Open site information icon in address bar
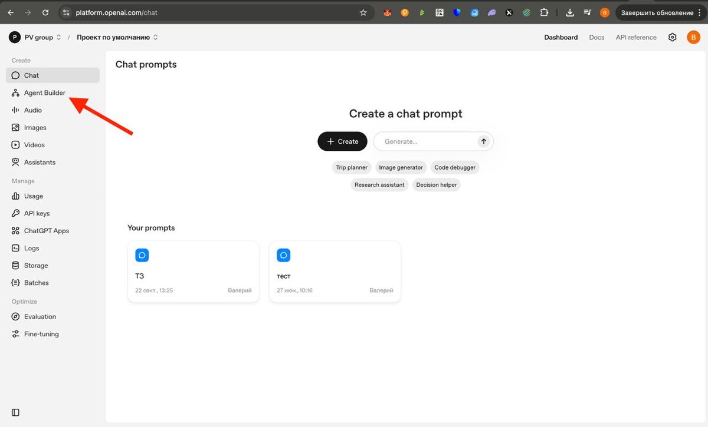 coord(66,12)
